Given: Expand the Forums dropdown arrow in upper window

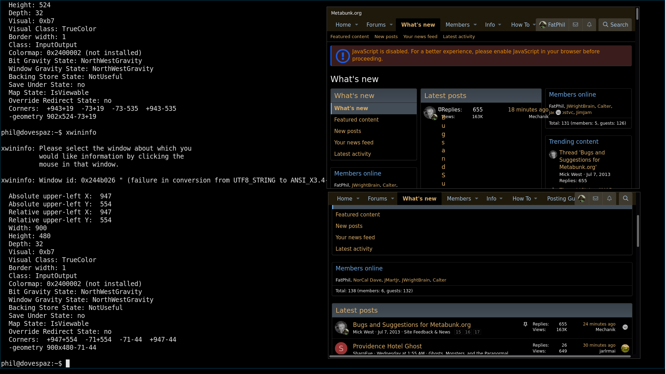Looking at the screenshot, I should pyautogui.click(x=391, y=25).
